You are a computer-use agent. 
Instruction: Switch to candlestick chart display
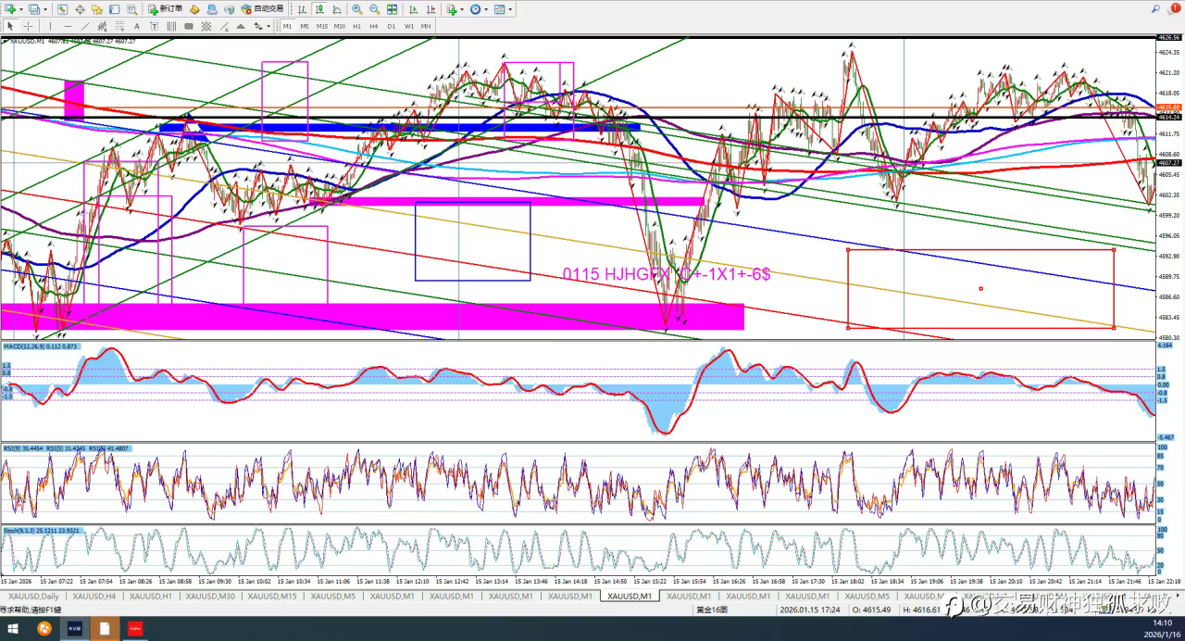(319, 9)
